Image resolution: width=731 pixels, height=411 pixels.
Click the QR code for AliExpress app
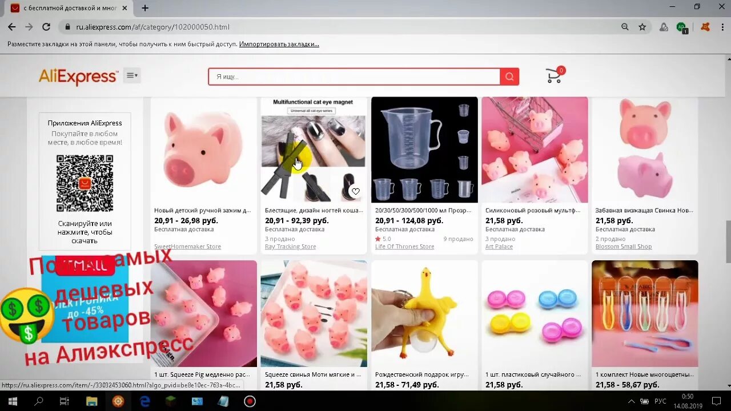pyautogui.click(x=85, y=183)
